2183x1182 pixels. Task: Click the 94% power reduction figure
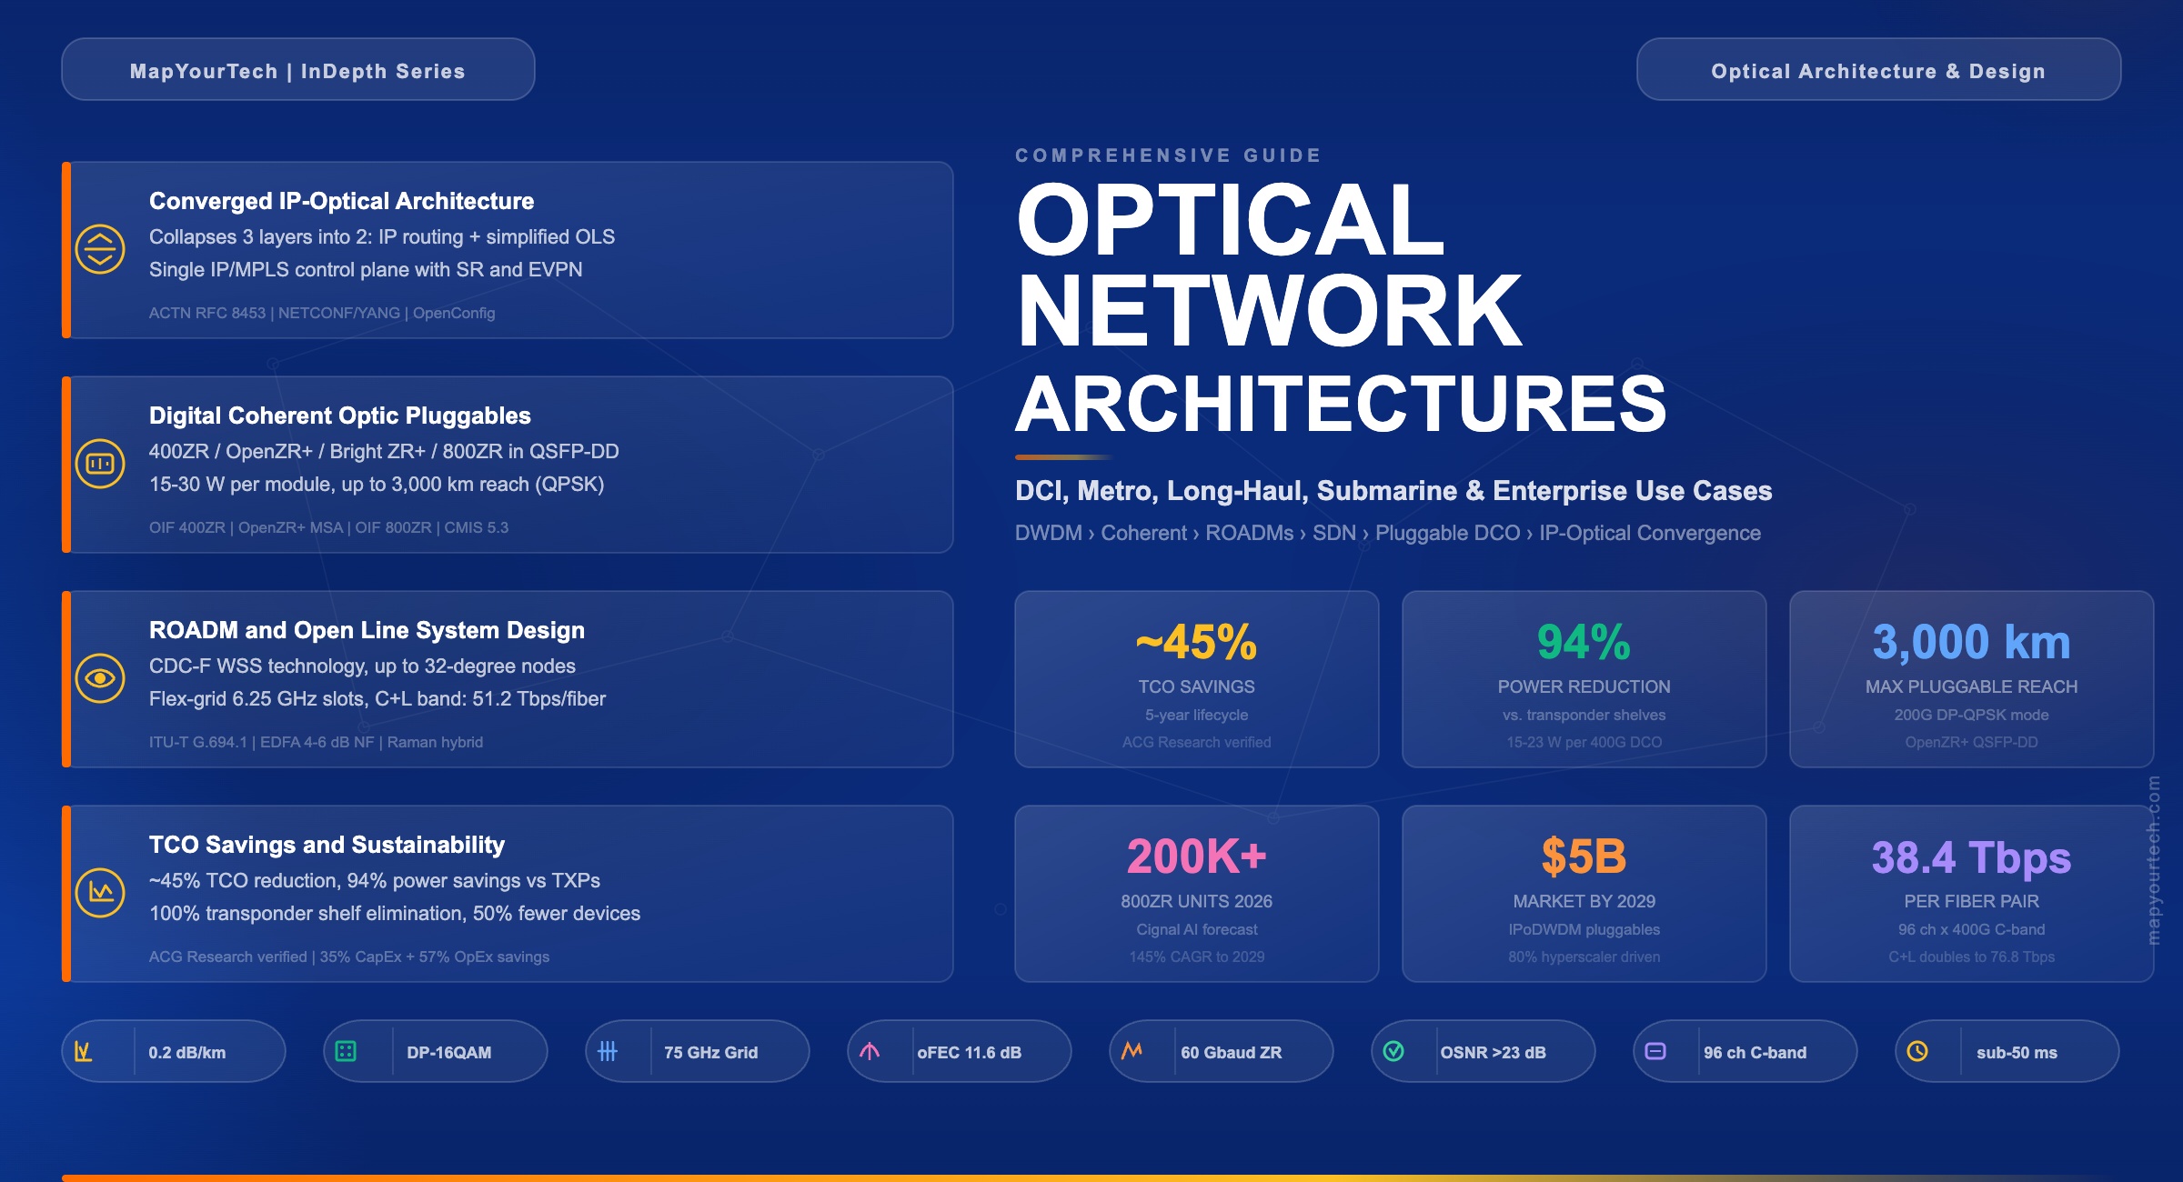coord(1584,643)
